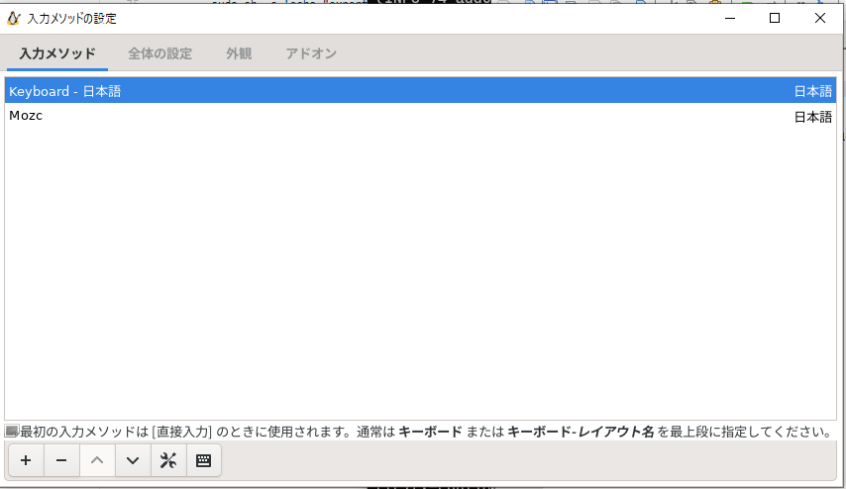This screenshot has width=846, height=489.
Task: Add a new input method with plus button
Action: click(x=26, y=460)
